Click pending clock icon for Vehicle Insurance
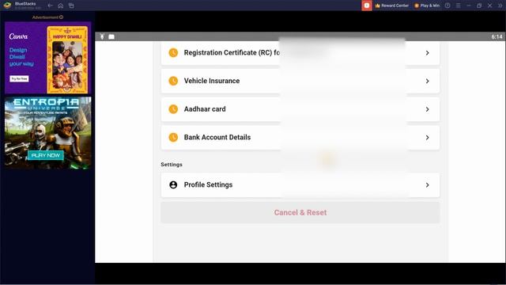The width and height of the screenshot is (506, 285). click(173, 81)
